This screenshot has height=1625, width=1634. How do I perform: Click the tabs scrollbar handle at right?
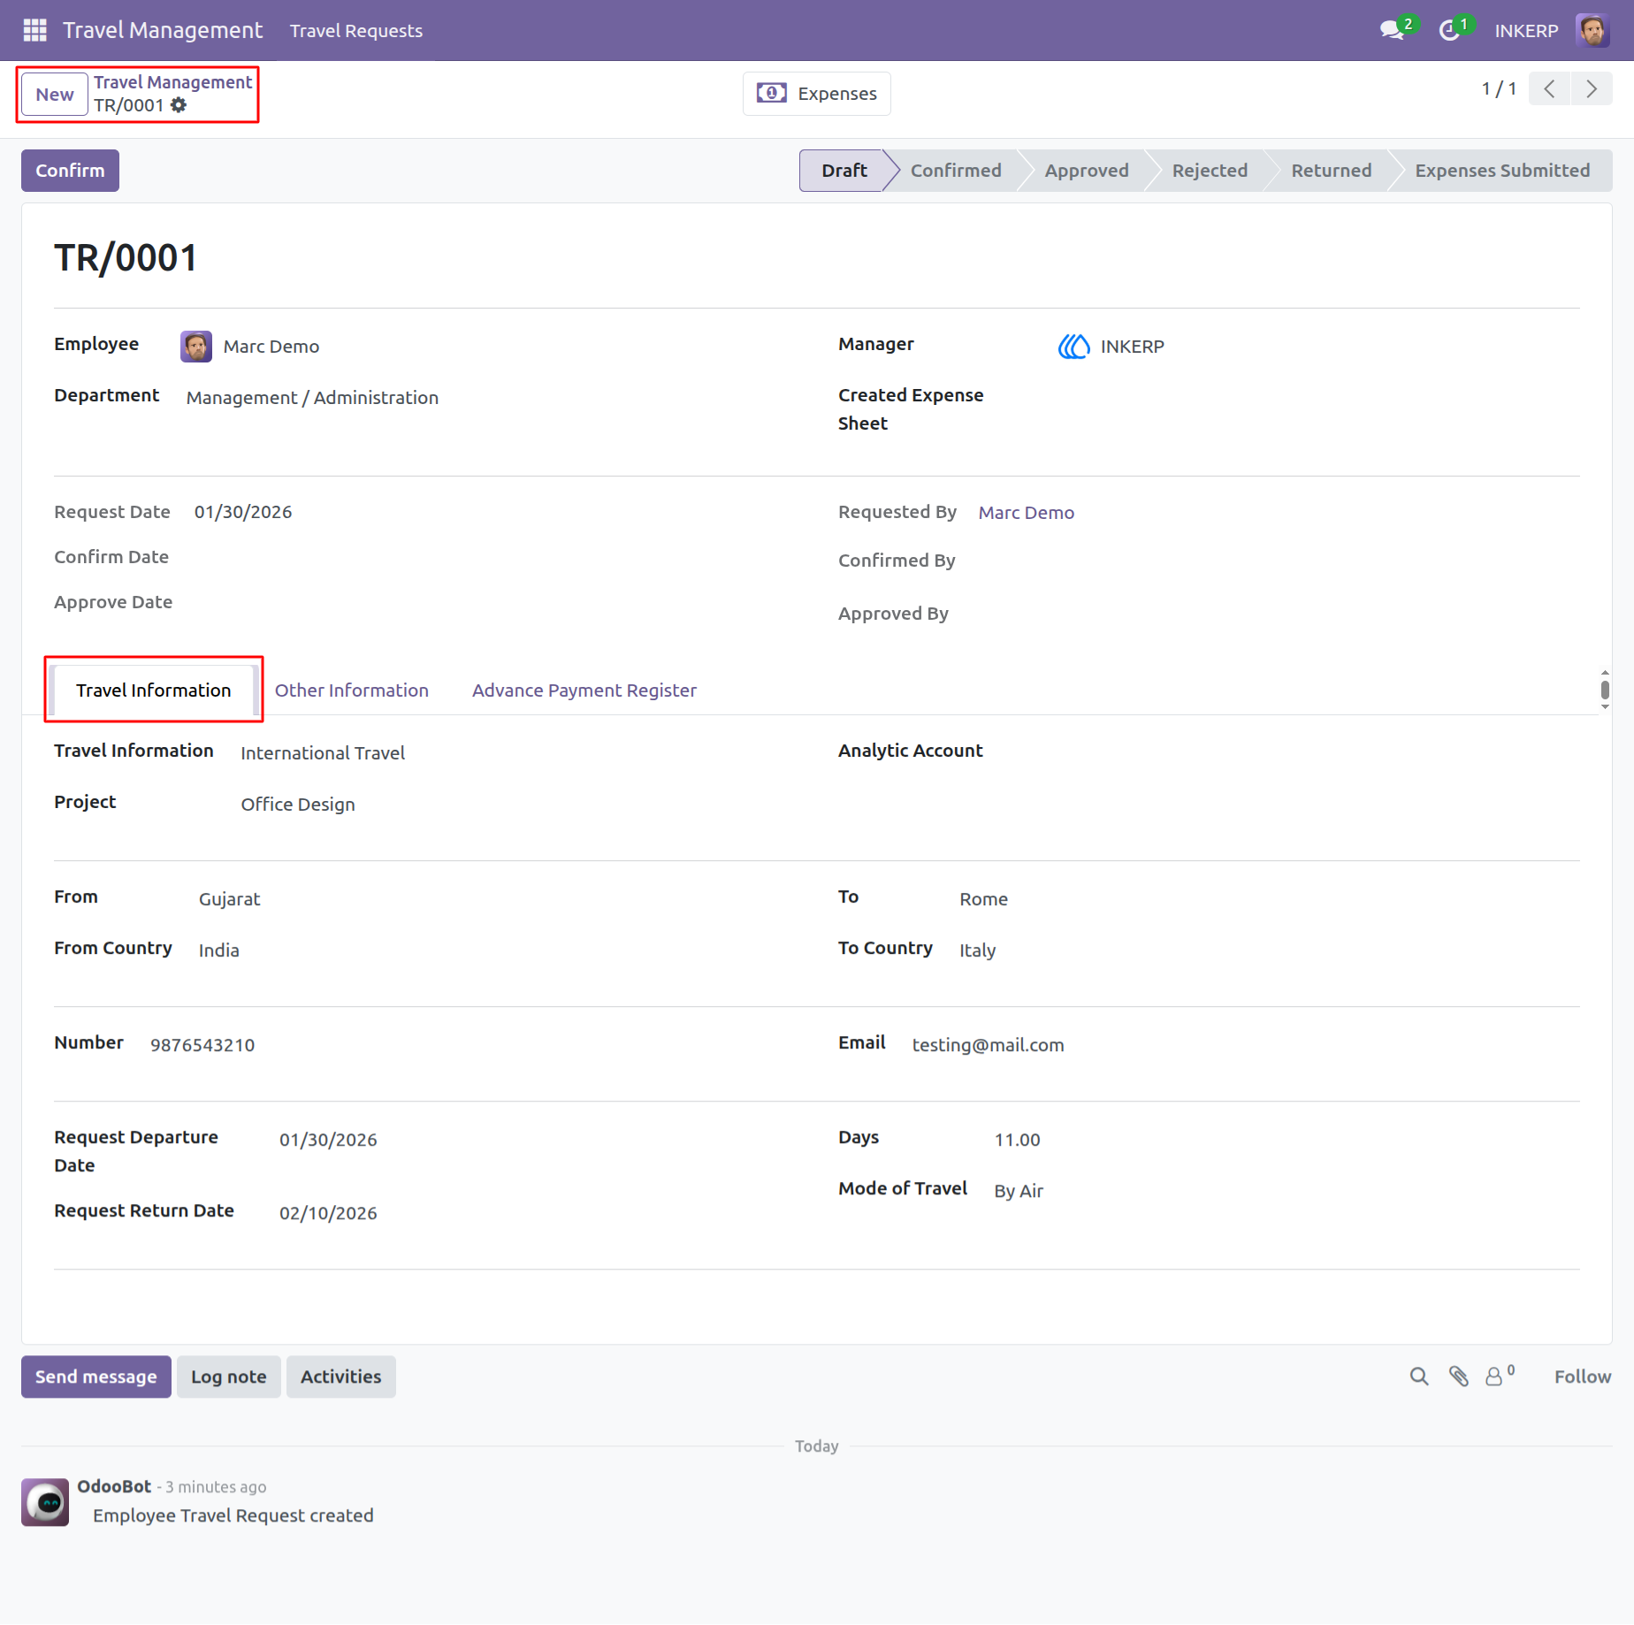1605,690
